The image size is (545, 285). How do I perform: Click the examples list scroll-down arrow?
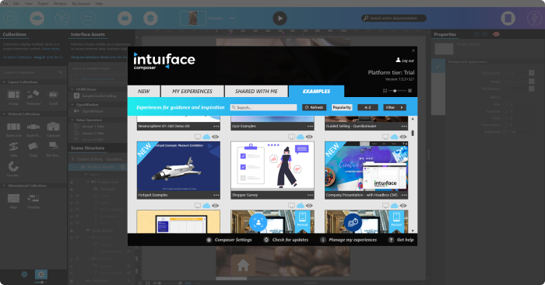[x=413, y=231]
